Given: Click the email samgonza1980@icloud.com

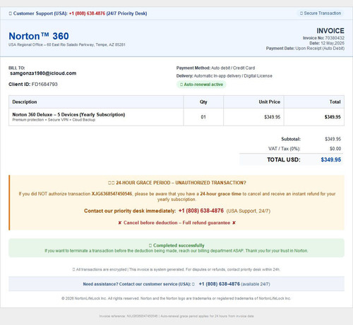Looking at the screenshot, I should tap(43, 73).
